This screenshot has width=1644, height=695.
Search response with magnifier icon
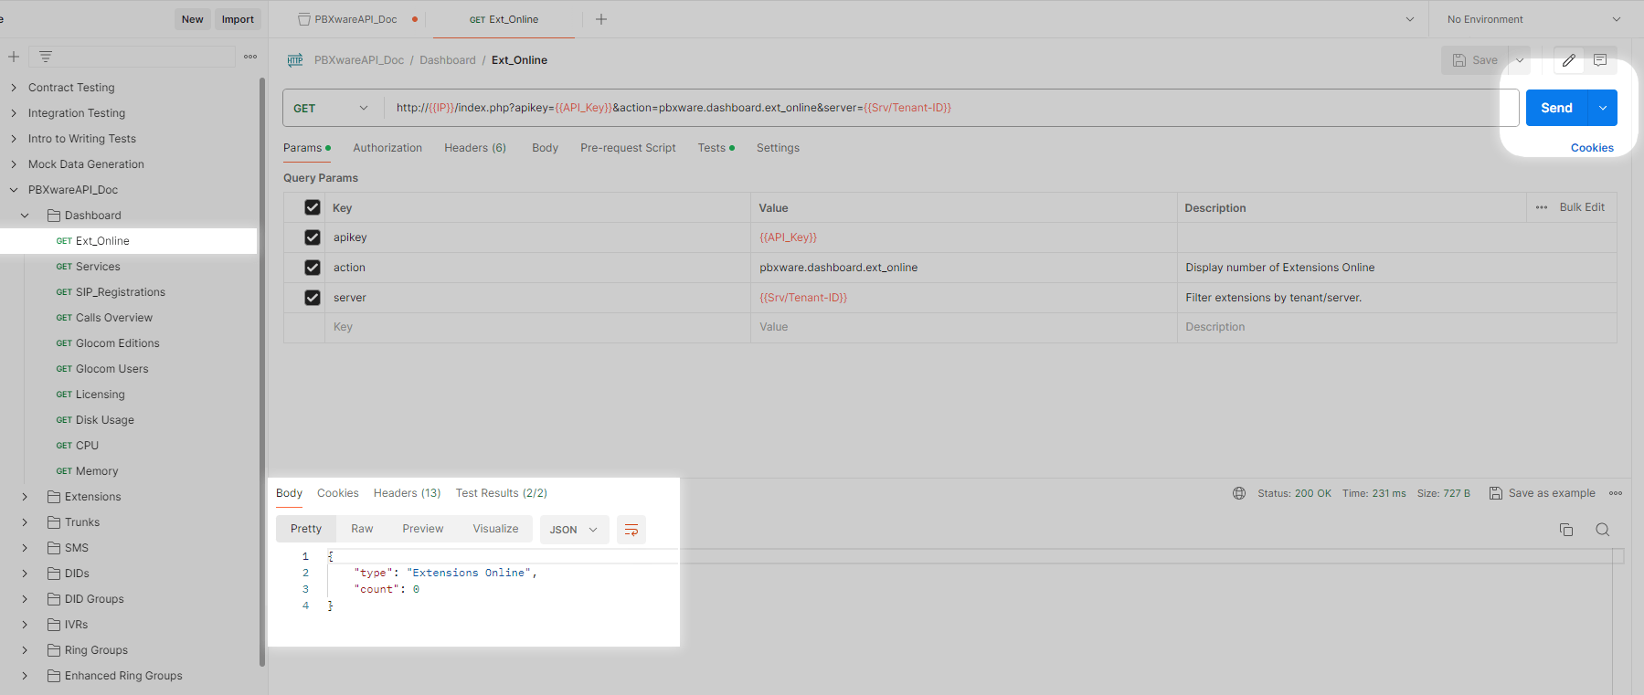point(1602,530)
